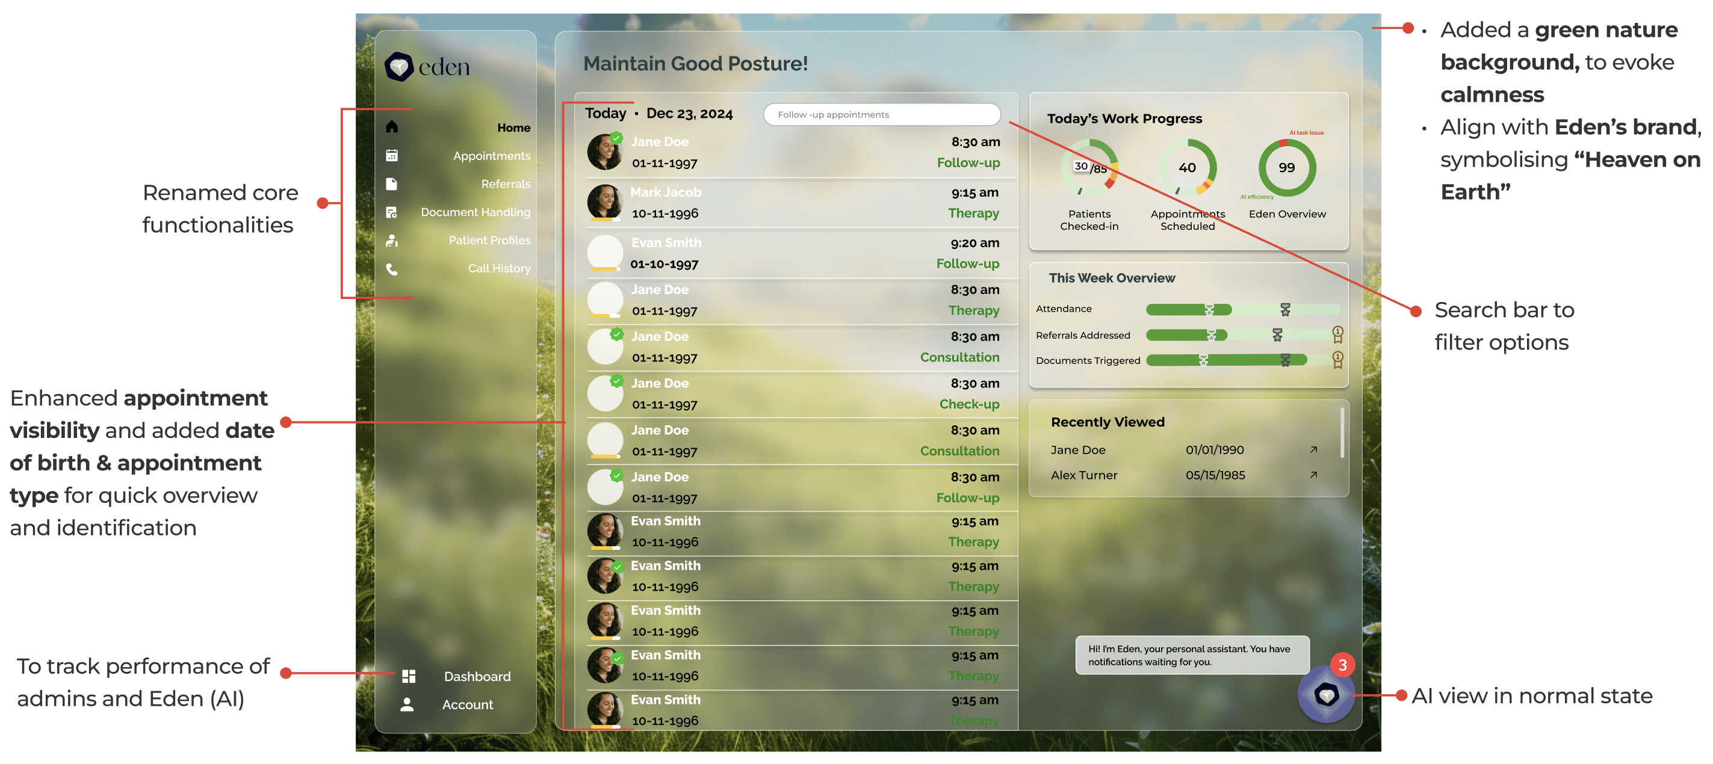
Task: Click the Patients Checked-in progress ring
Action: 1089,167
